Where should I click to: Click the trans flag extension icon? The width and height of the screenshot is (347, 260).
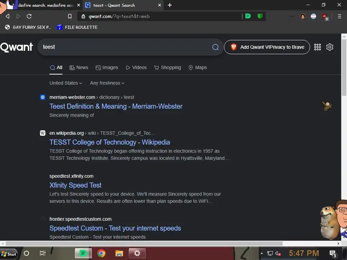[x=313, y=16]
